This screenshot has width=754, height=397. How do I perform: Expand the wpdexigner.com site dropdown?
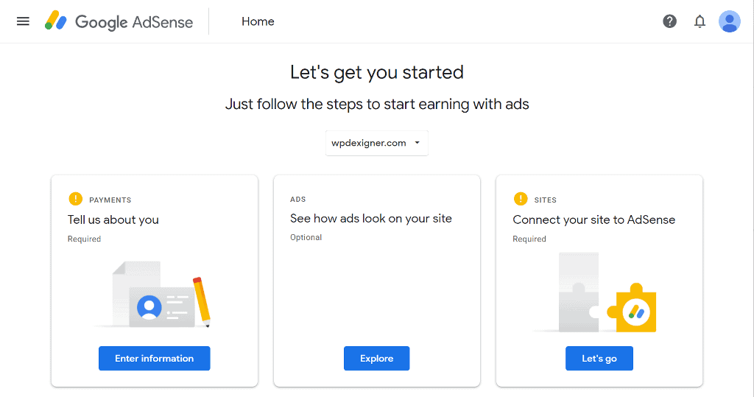tap(376, 143)
